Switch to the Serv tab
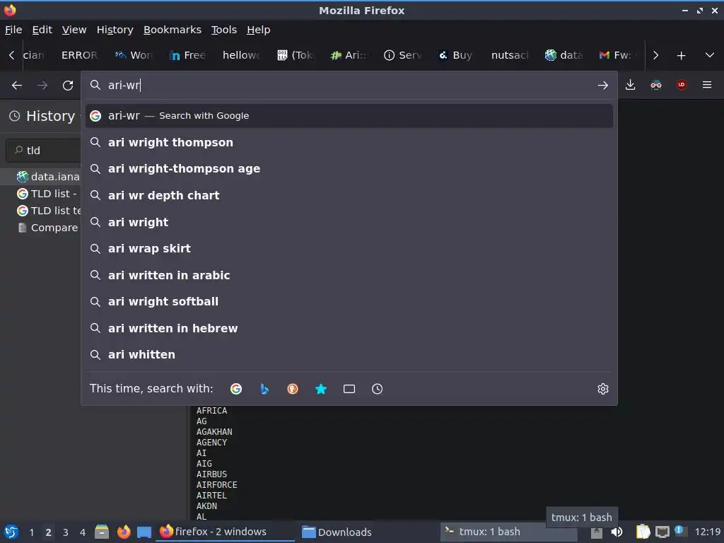Screen dimensions: 724x543 pyautogui.click(x=402, y=55)
